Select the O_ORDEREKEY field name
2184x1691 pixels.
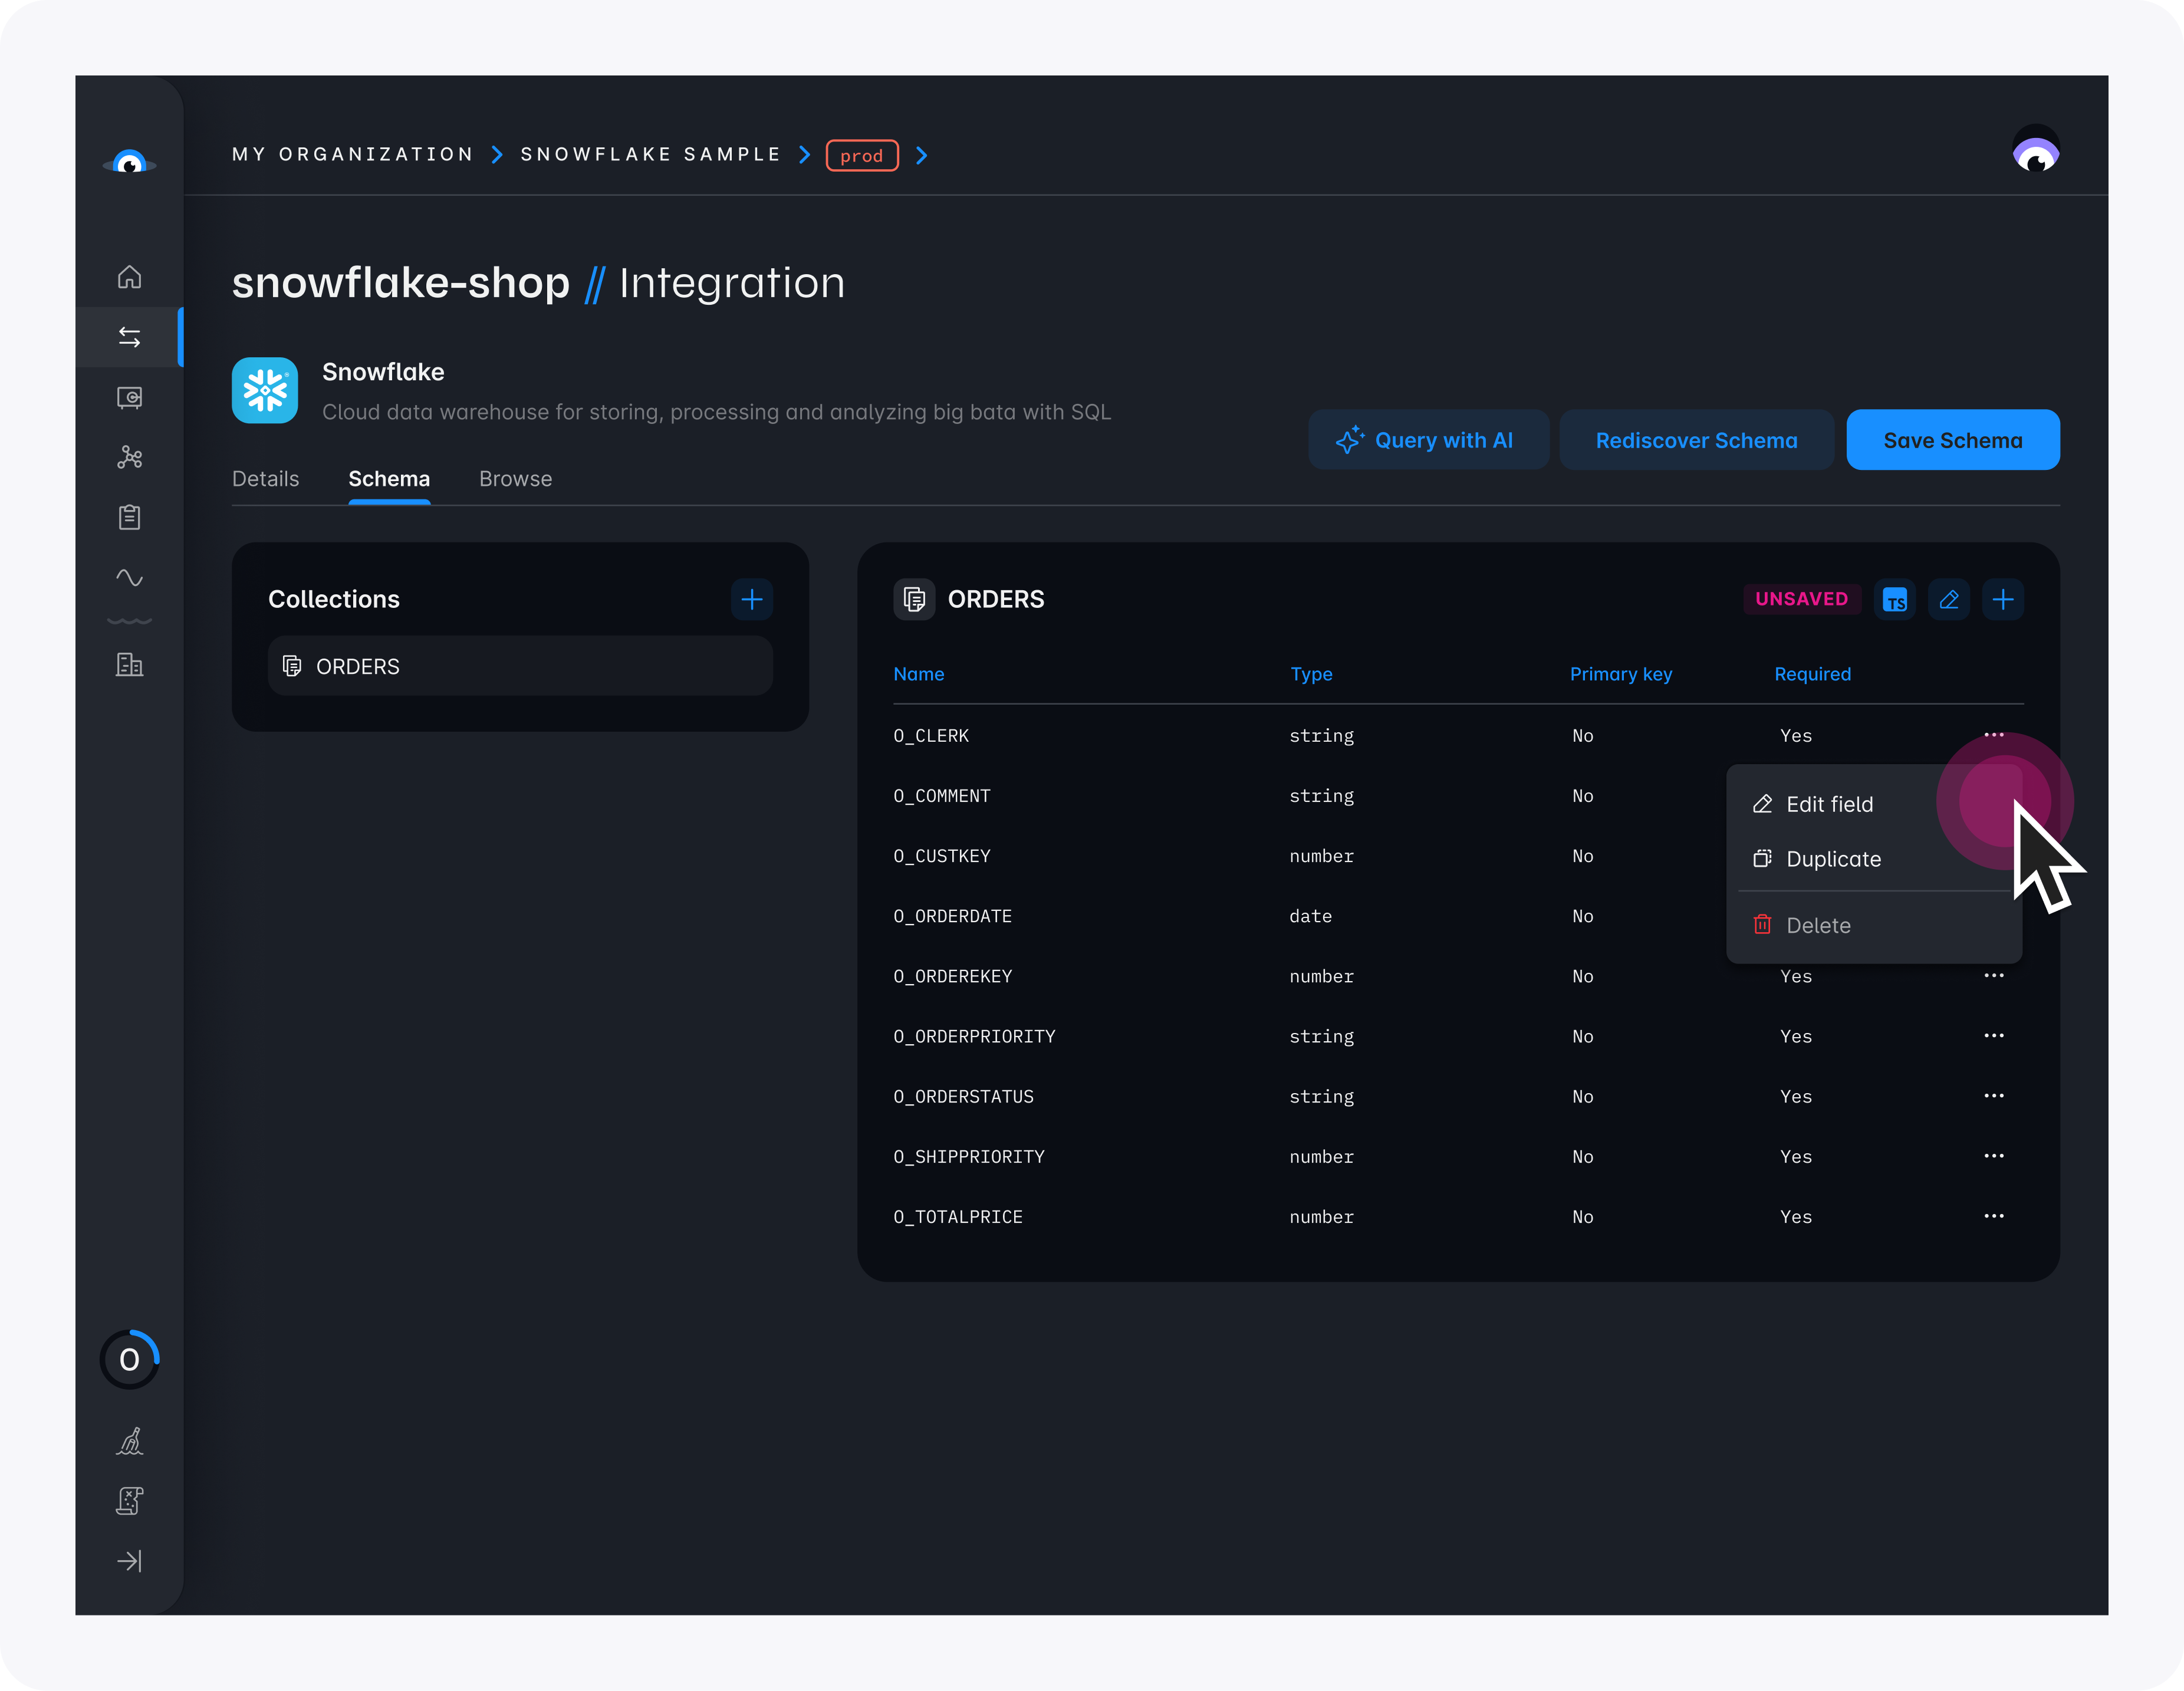click(953, 976)
